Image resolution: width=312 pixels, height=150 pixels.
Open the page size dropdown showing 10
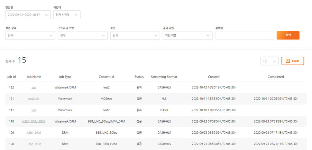(269, 61)
